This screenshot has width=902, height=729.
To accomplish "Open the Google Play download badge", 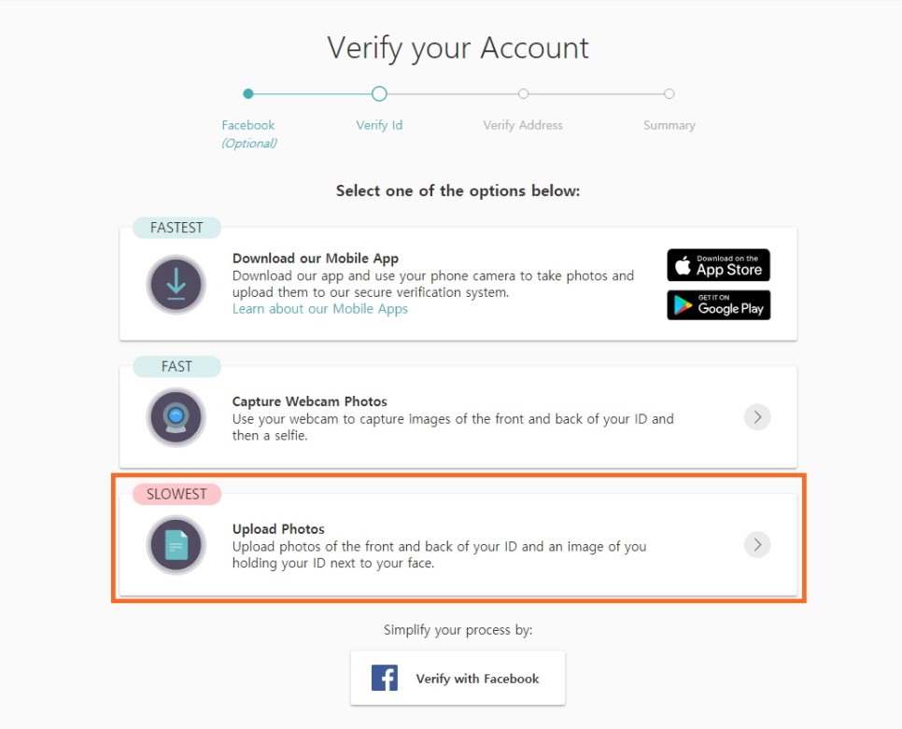I will pos(718,304).
